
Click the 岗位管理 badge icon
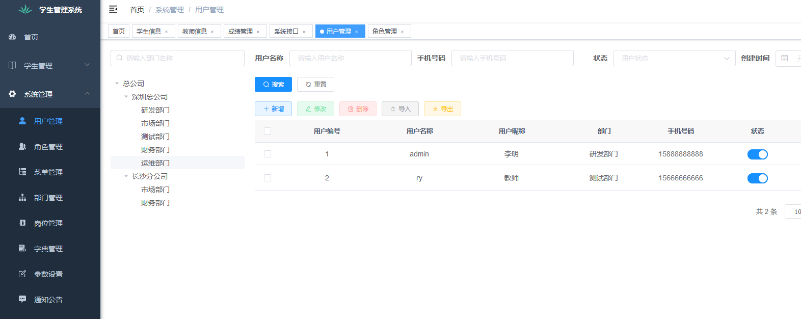tap(22, 223)
